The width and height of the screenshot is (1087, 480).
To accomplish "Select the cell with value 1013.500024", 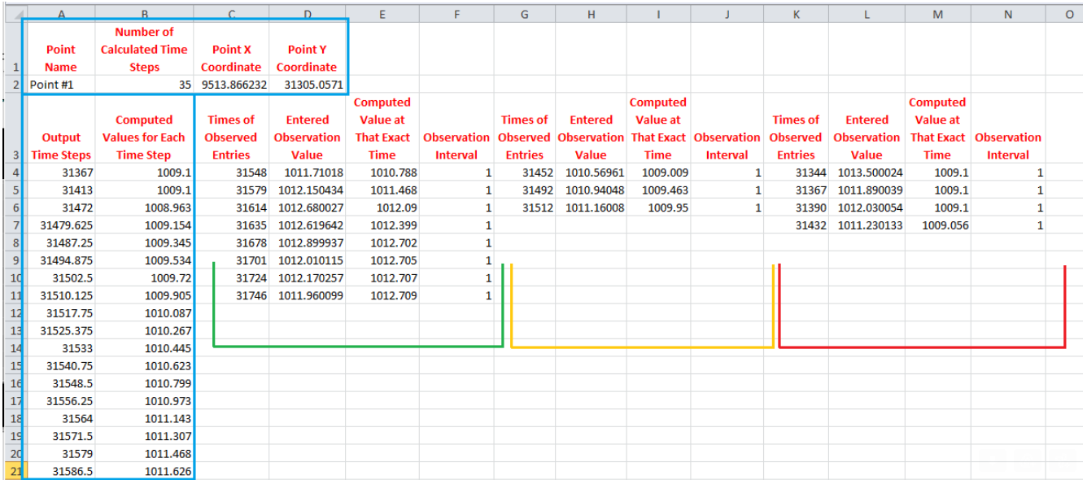I will [x=867, y=172].
